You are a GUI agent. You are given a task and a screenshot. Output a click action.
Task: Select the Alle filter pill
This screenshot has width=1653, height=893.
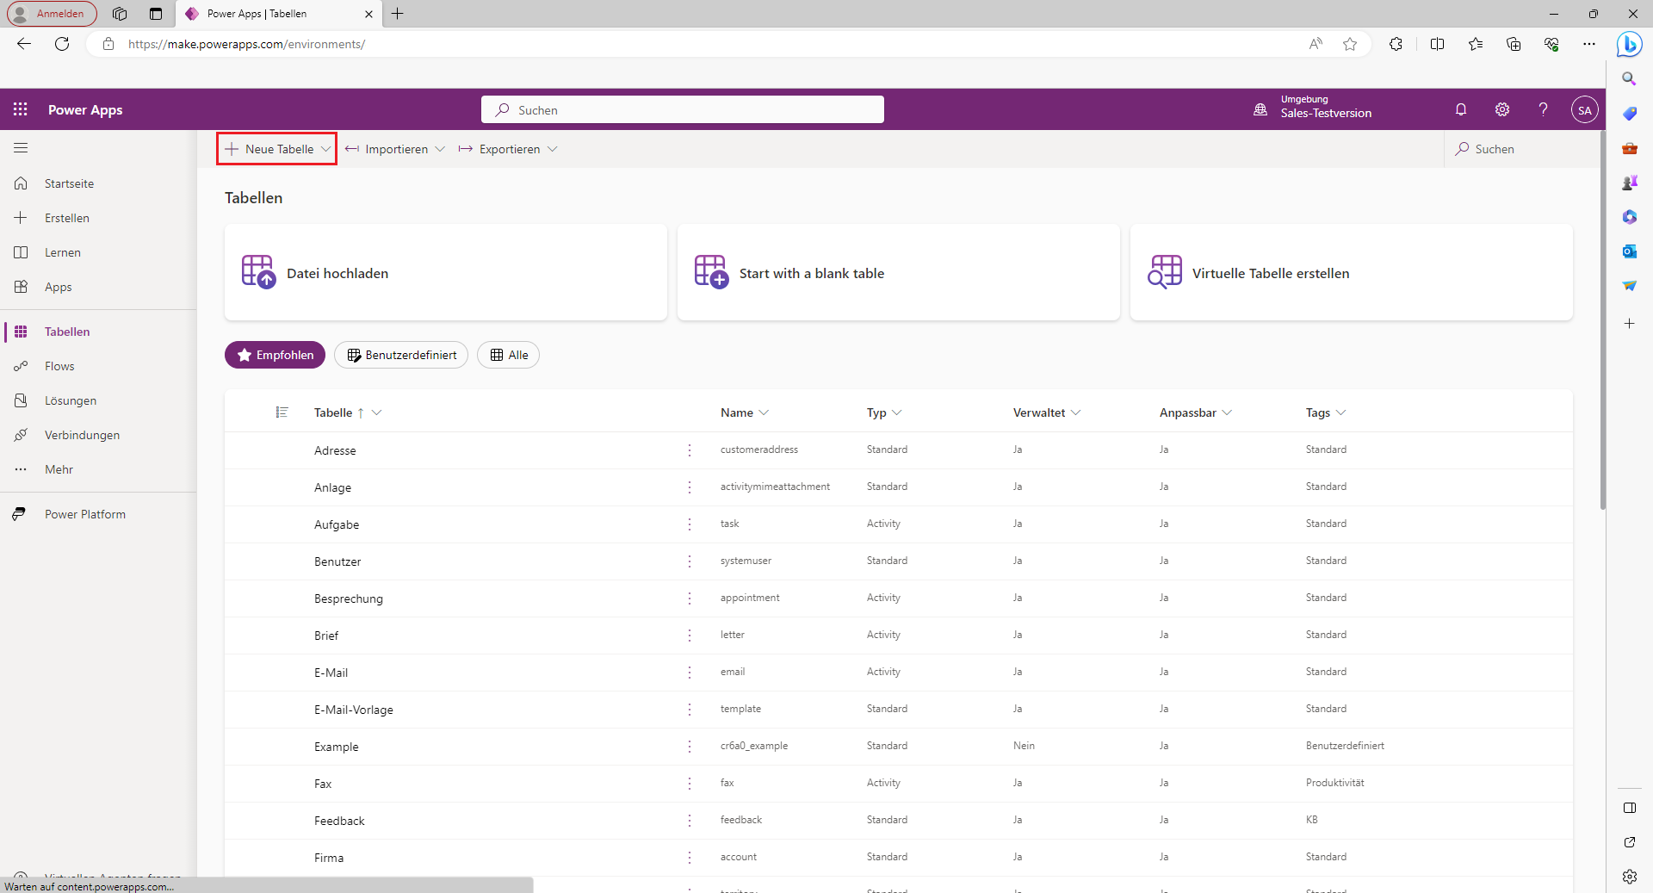click(x=508, y=355)
